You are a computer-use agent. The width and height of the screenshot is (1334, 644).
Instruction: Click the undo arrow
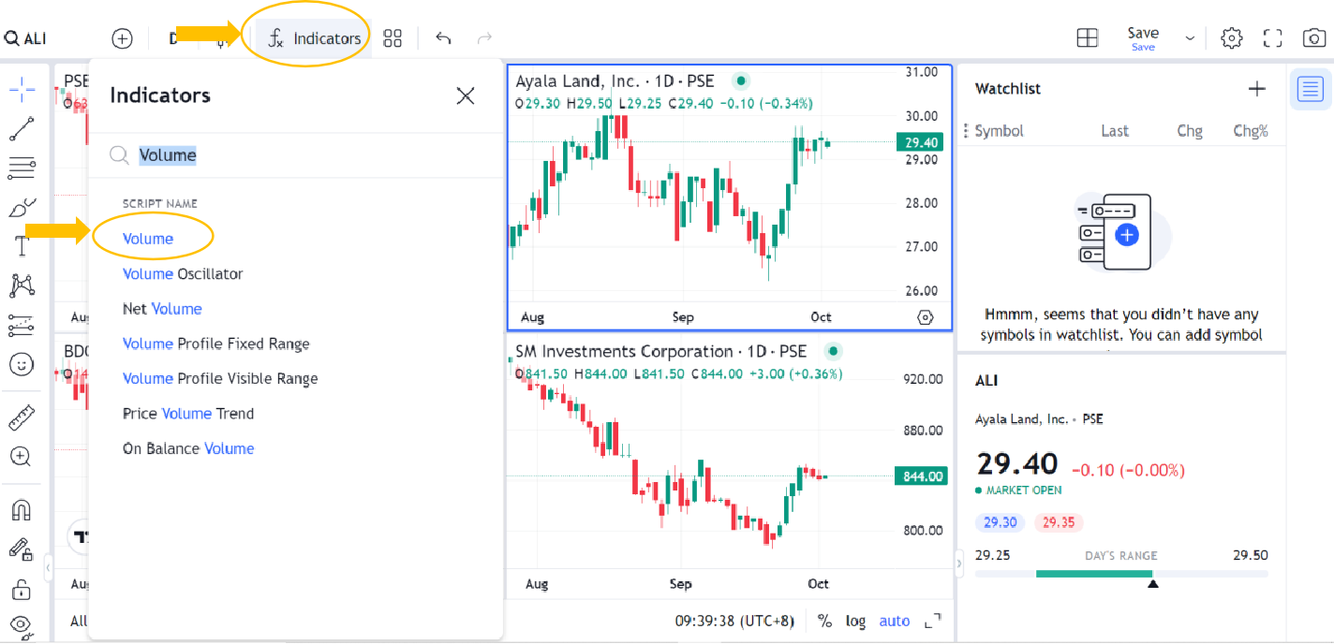pyautogui.click(x=444, y=38)
